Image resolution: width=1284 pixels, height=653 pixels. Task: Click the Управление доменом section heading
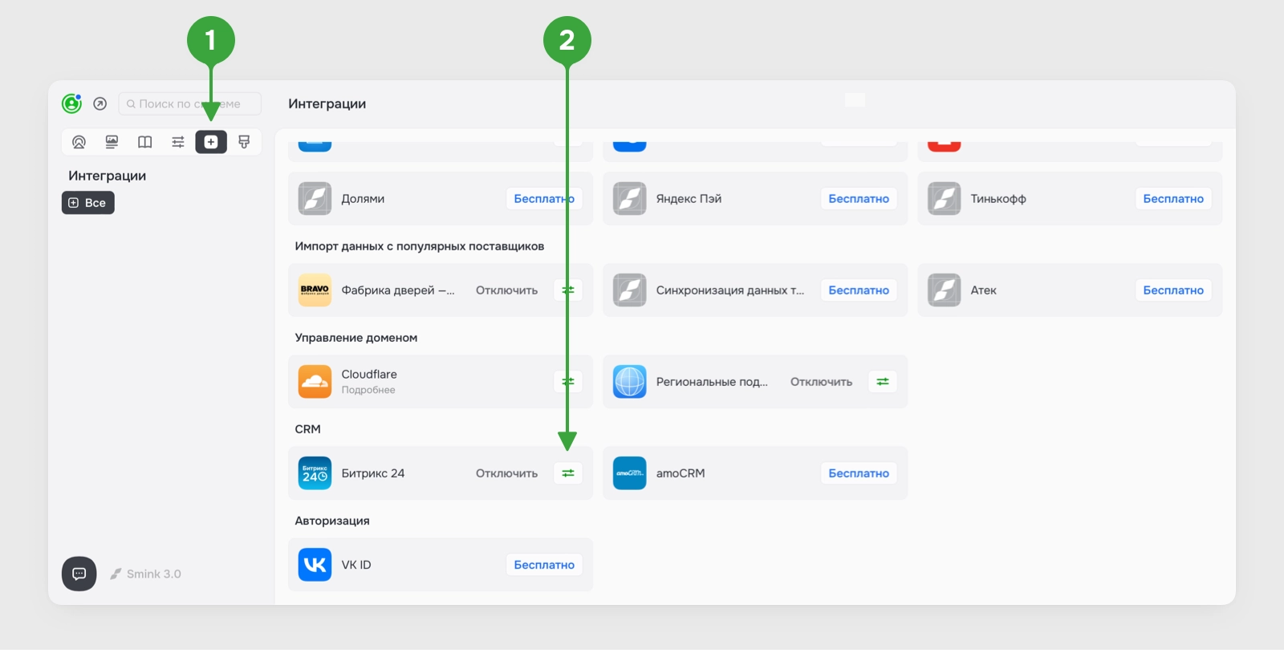(x=356, y=338)
